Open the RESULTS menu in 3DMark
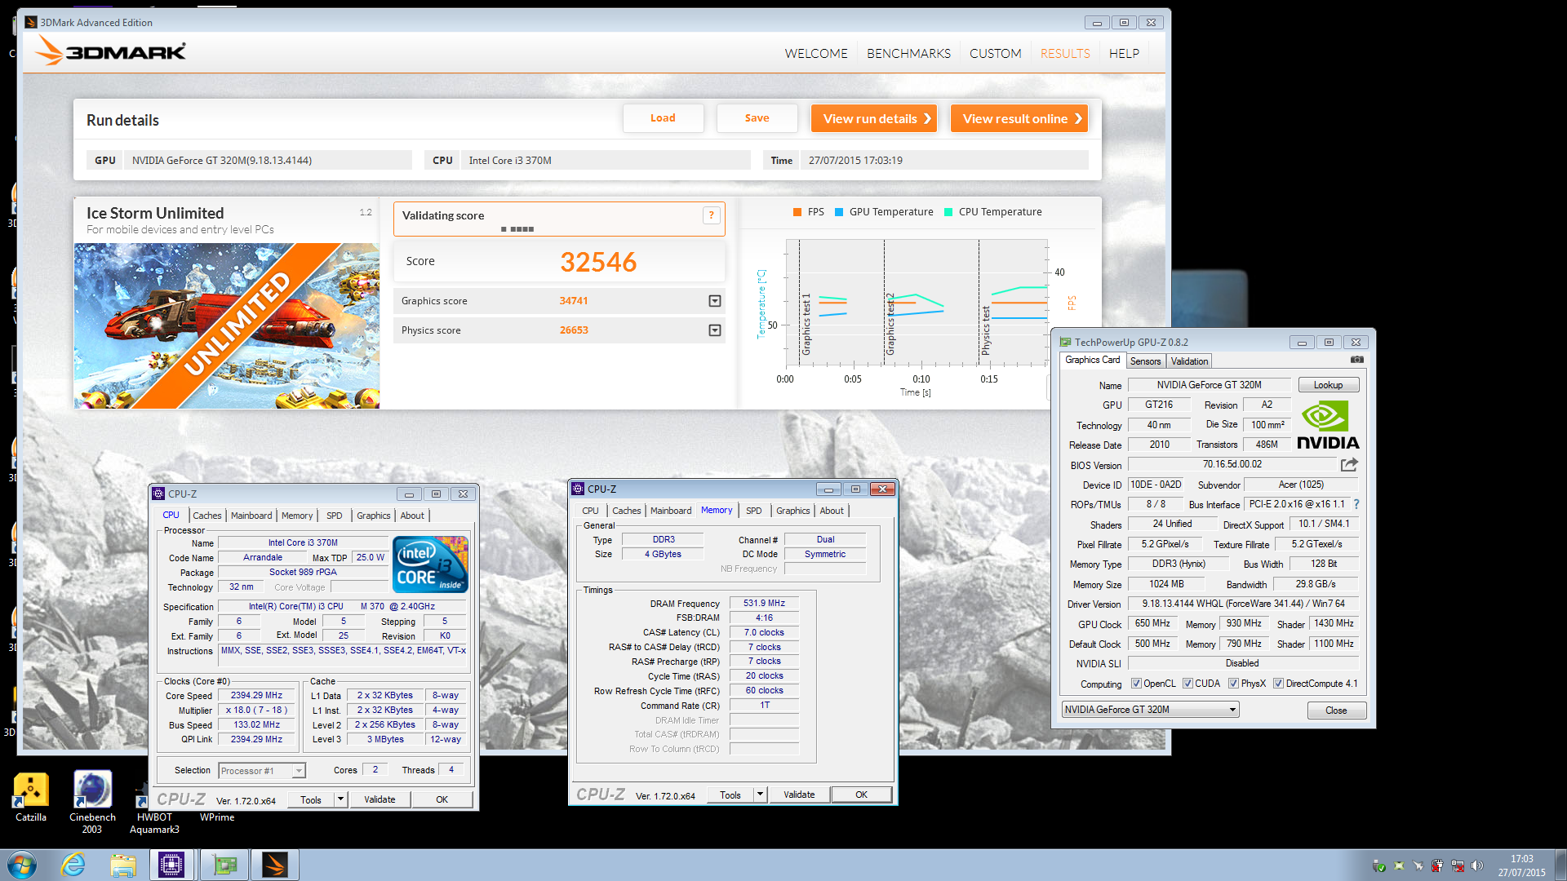 tap(1065, 53)
